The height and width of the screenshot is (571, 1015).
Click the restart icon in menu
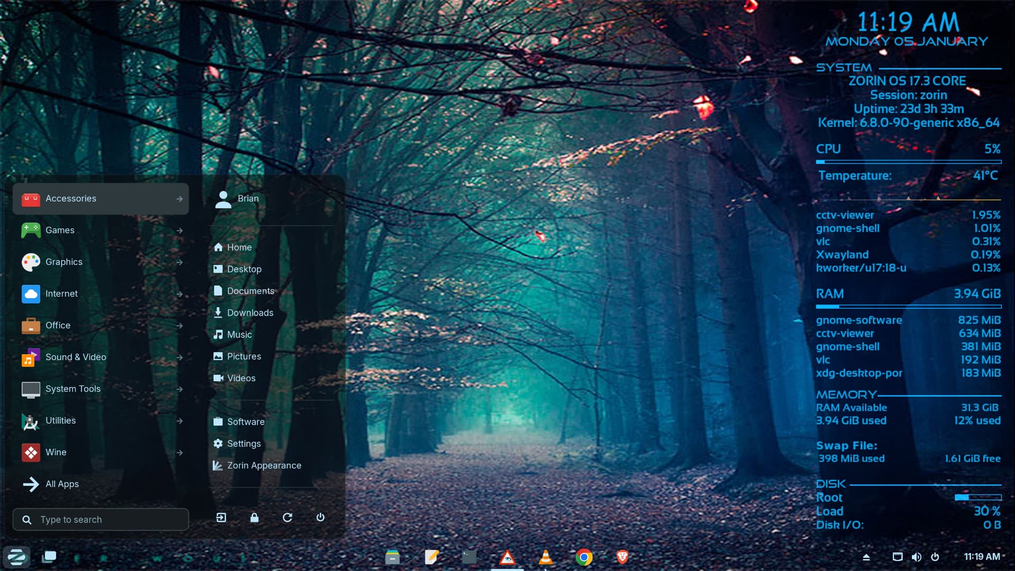(288, 518)
